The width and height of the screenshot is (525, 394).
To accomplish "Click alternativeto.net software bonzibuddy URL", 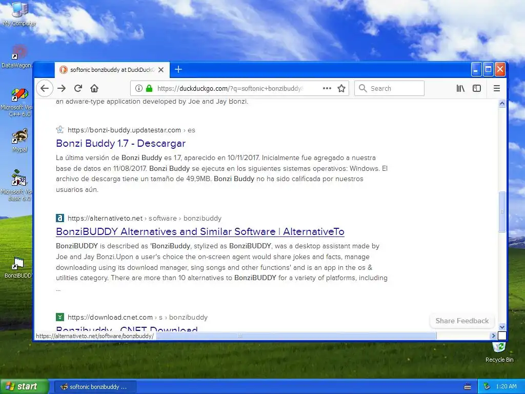I will (x=145, y=219).
